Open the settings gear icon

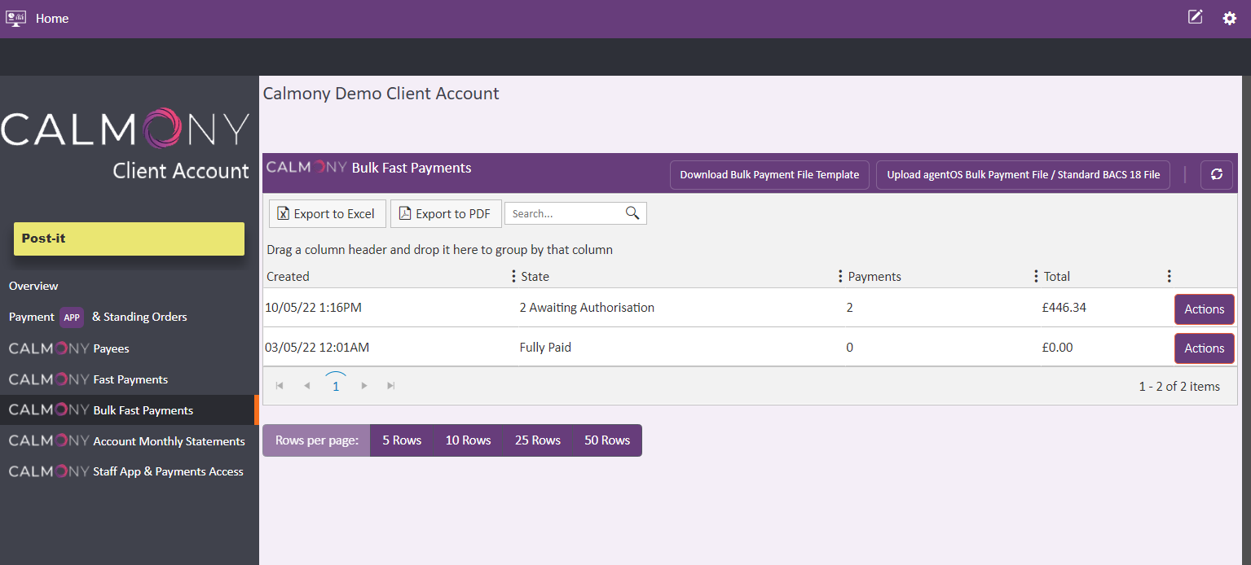[1229, 18]
